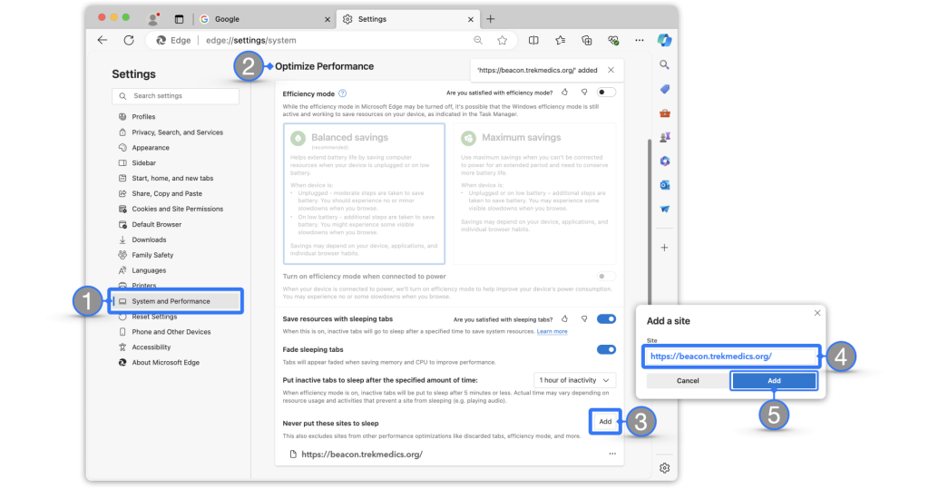Screen dimensions: 929x489
Task: Click Cancel in Add a site dialog
Action: 688,380
